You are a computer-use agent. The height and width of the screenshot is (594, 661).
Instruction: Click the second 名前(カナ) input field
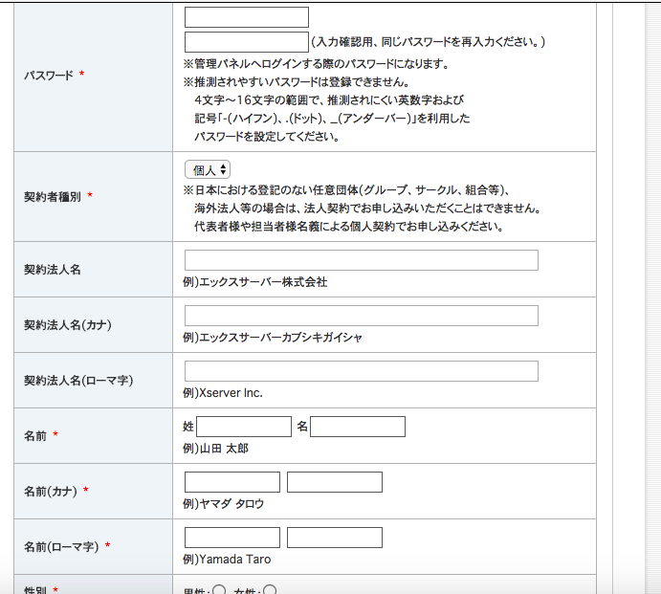[x=335, y=482]
